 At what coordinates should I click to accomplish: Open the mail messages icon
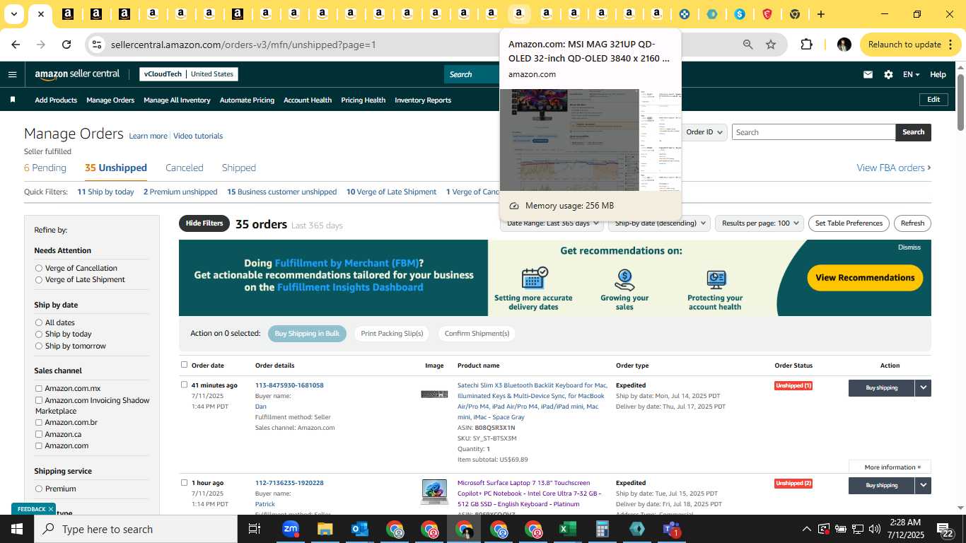click(868, 74)
